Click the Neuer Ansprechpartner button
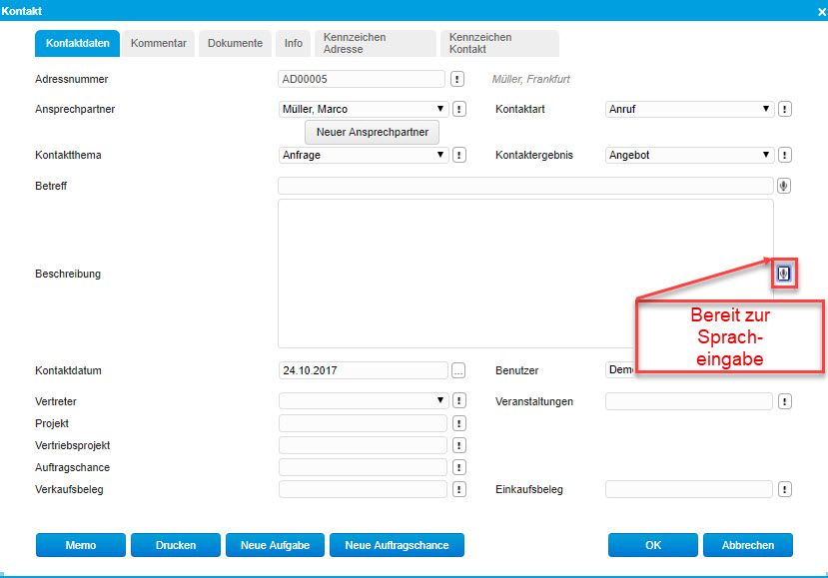The height and width of the screenshot is (578, 828). [371, 131]
